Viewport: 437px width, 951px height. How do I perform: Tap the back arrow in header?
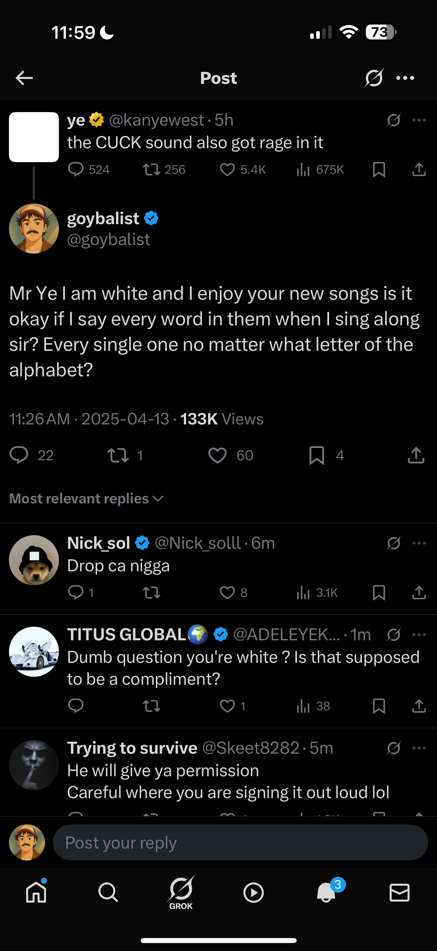pyautogui.click(x=24, y=78)
